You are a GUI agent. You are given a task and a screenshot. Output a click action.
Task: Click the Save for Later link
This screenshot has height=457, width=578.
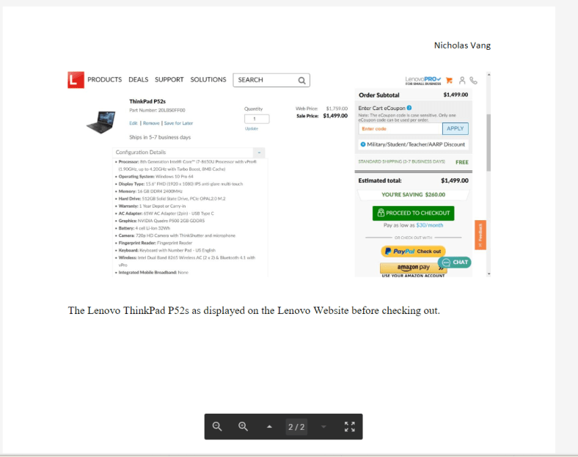pos(178,123)
